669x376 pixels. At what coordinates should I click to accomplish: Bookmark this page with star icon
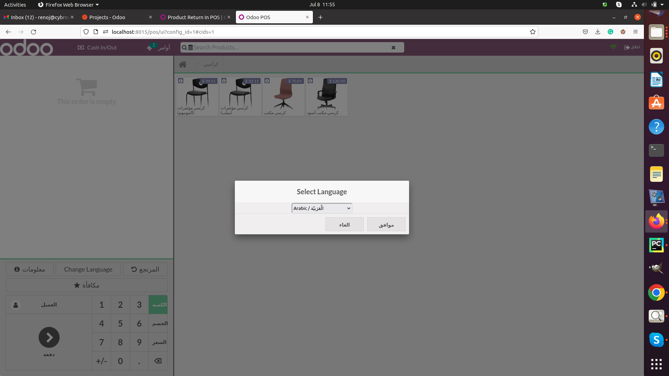532,32
